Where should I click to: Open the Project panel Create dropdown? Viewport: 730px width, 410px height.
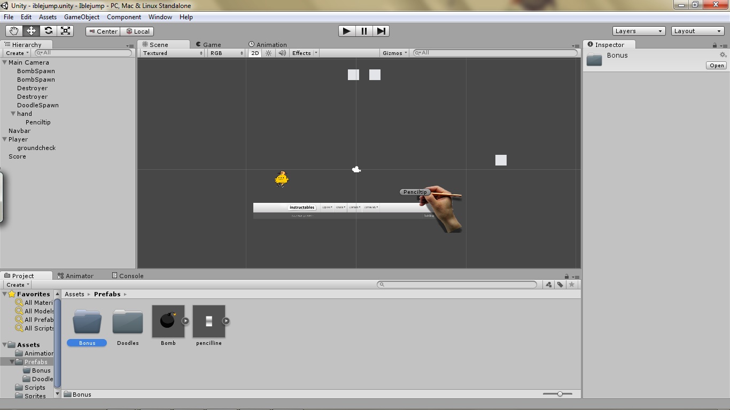[x=18, y=285]
